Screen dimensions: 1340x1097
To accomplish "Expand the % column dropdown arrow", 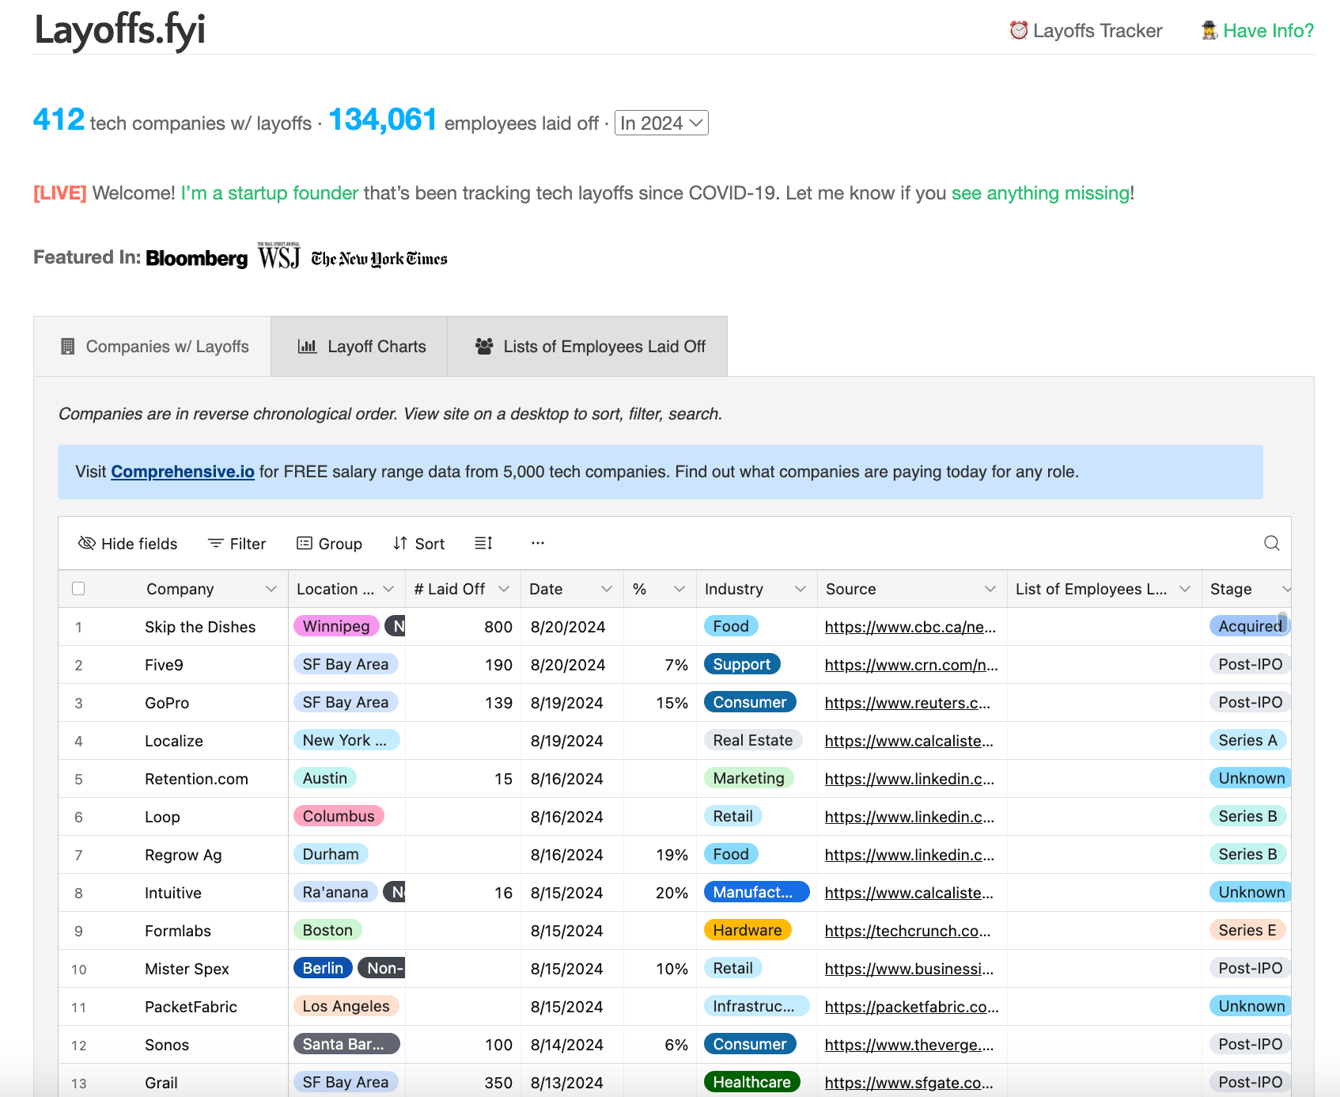I will click(679, 589).
